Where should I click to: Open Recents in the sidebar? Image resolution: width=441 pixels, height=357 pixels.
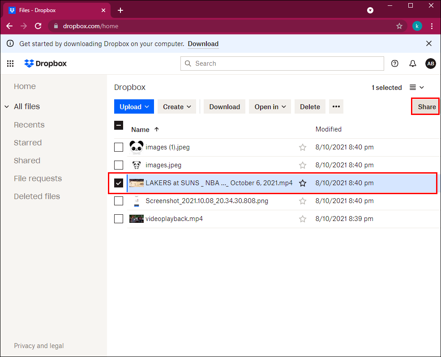tap(29, 125)
